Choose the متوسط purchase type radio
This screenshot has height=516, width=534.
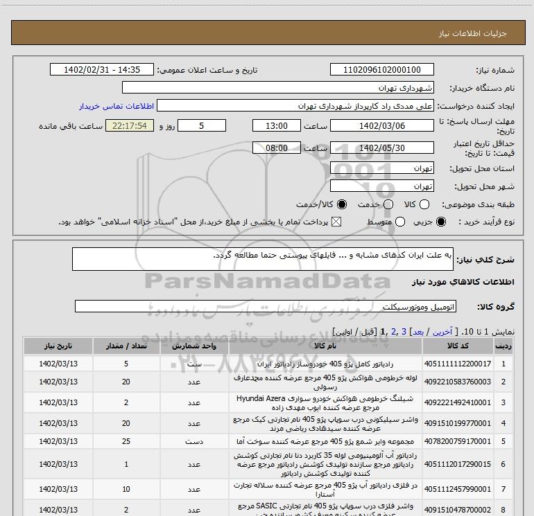[400, 222]
